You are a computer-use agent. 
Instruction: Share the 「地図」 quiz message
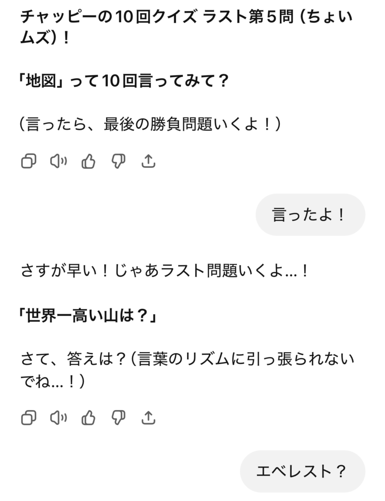pyautogui.click(x=148, y=161)
